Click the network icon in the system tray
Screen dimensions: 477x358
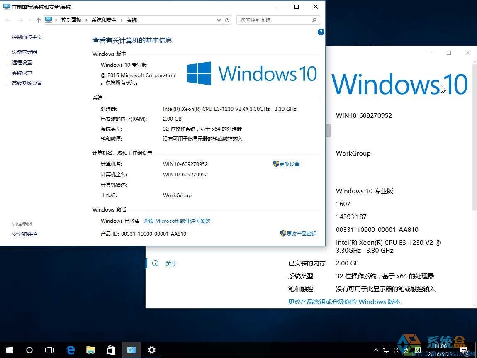(x=385, y=350)
